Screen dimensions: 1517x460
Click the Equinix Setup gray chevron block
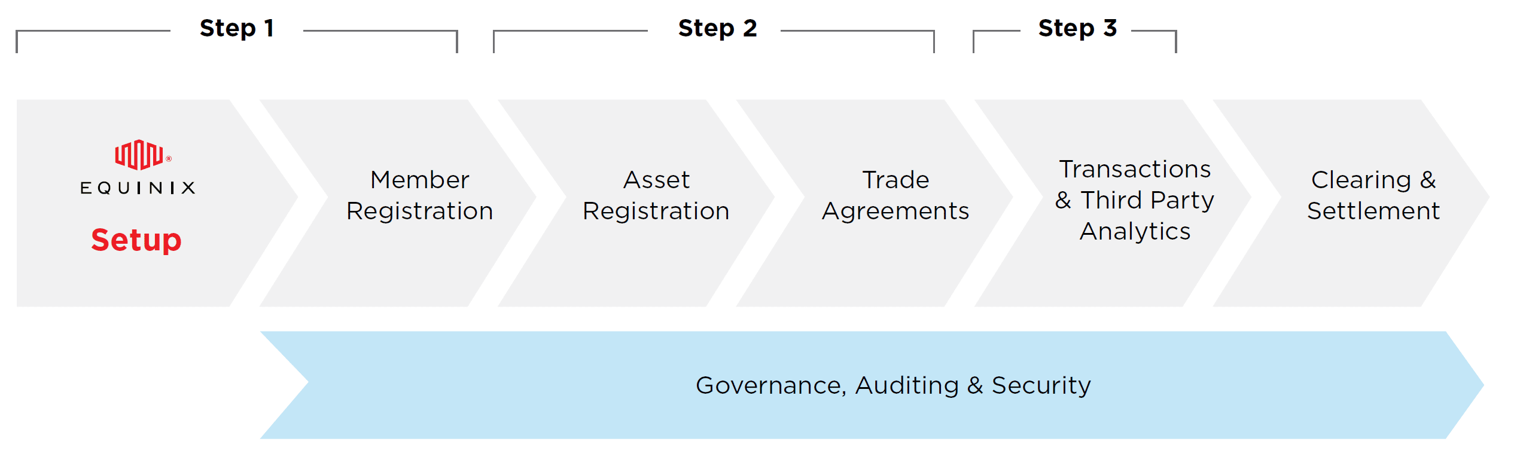157,203
